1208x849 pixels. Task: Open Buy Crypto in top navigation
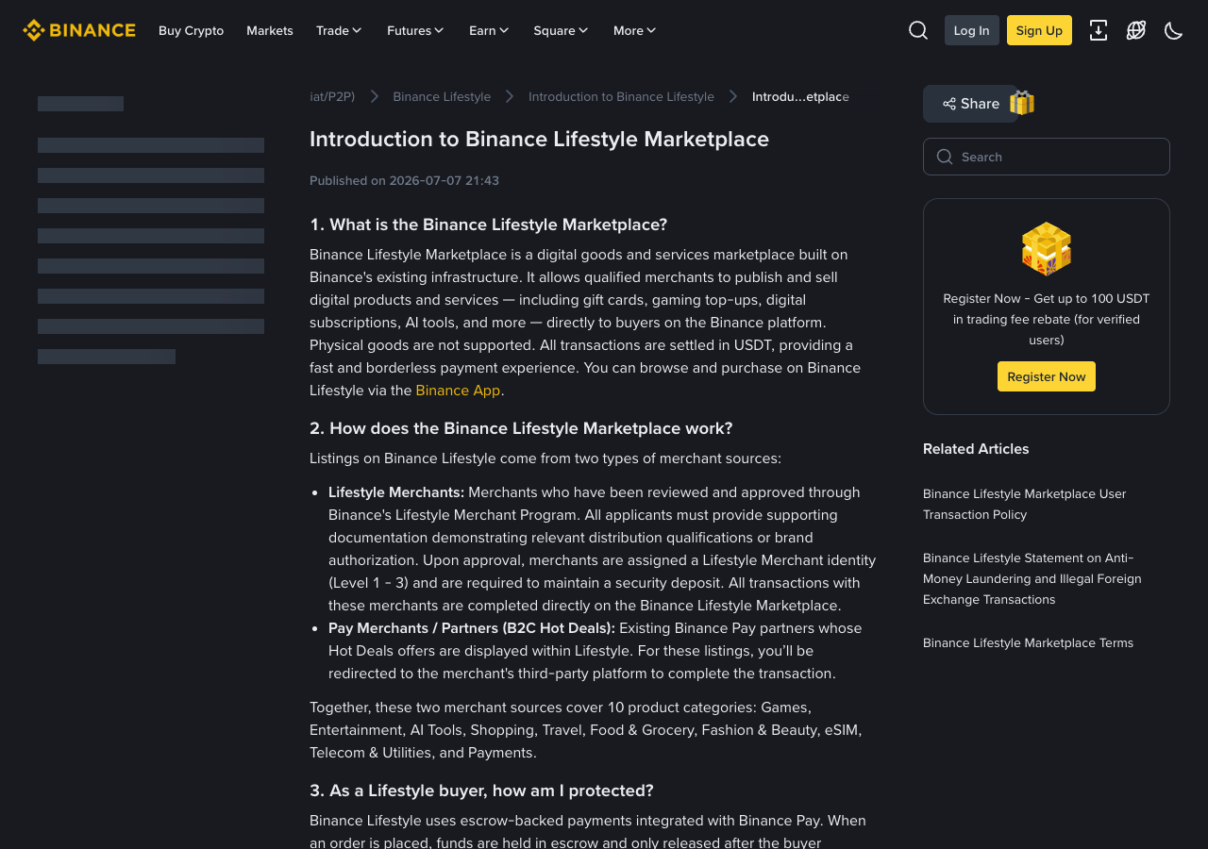pyautogui.click(x=191, y=30)
